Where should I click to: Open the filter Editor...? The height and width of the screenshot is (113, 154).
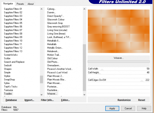pos(66,100)
